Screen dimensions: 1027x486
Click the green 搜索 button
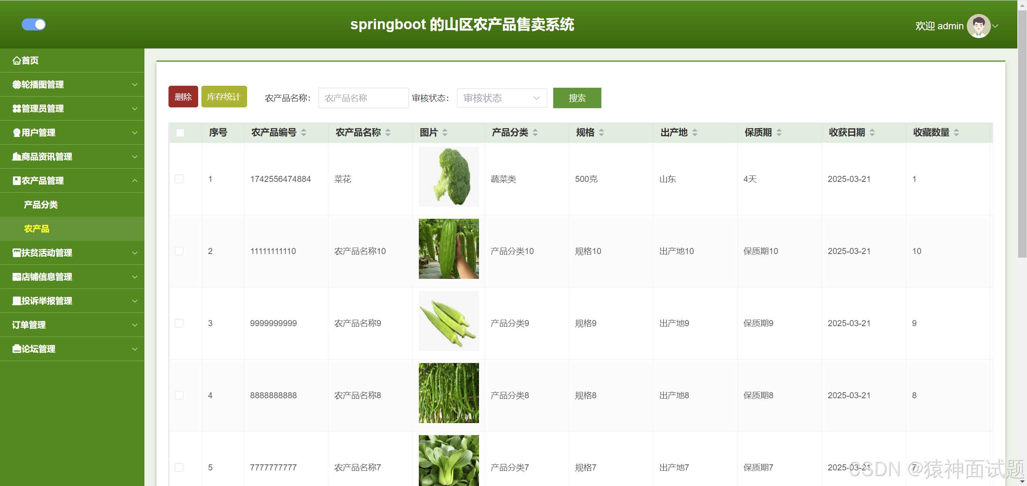point(577,98)
